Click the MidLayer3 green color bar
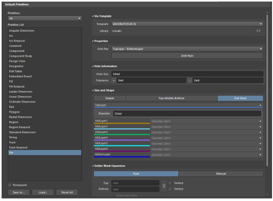 pyautogui.click(x=122, y=134)
